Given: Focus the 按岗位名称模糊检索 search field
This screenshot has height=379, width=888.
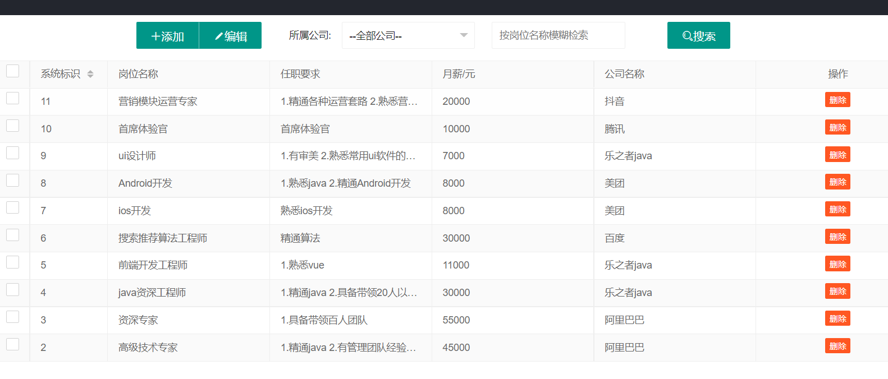Looking at the screenshot, I should click(x=558, y=35).
